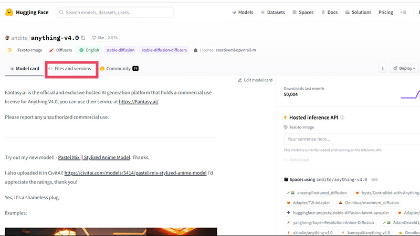Click the lightning bolt inference icon
This screenshot has height=236, width=420.
pyautogui.click(x=285, y=117)
